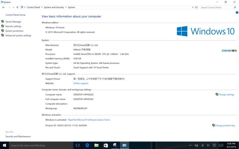239x149 pixels.
Task: Click Change settings for computer name
Action: point(226,94)
